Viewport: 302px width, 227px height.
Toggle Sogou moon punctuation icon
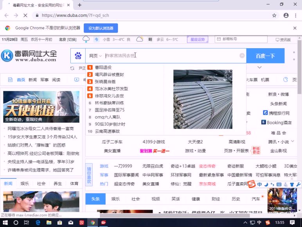coord(266,184)
